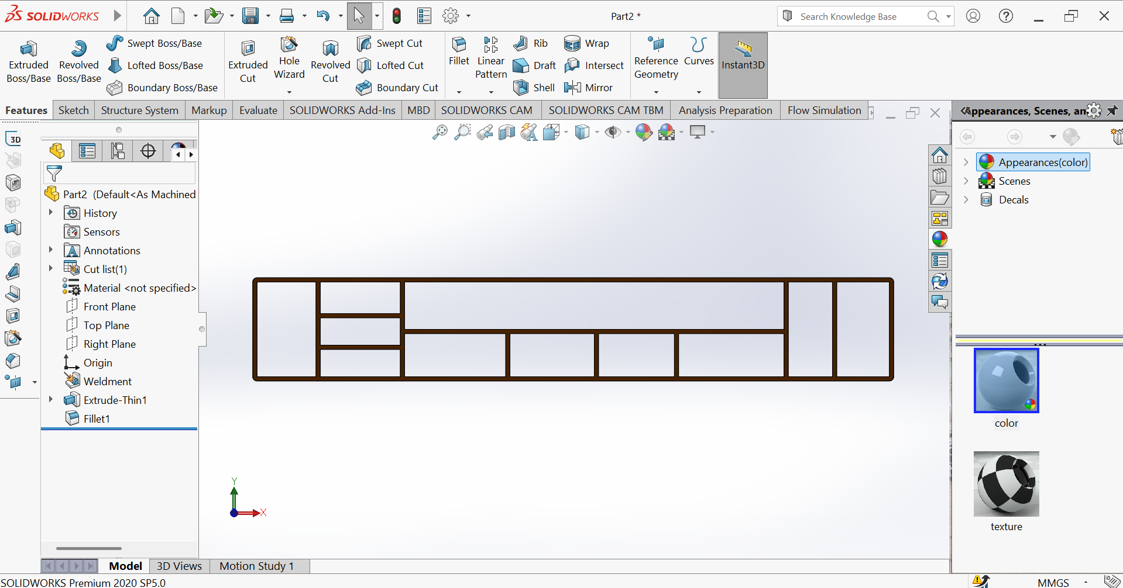Click the Mirror feature icon
Viewport: 1123px width, 588px height.
(588, 88)
